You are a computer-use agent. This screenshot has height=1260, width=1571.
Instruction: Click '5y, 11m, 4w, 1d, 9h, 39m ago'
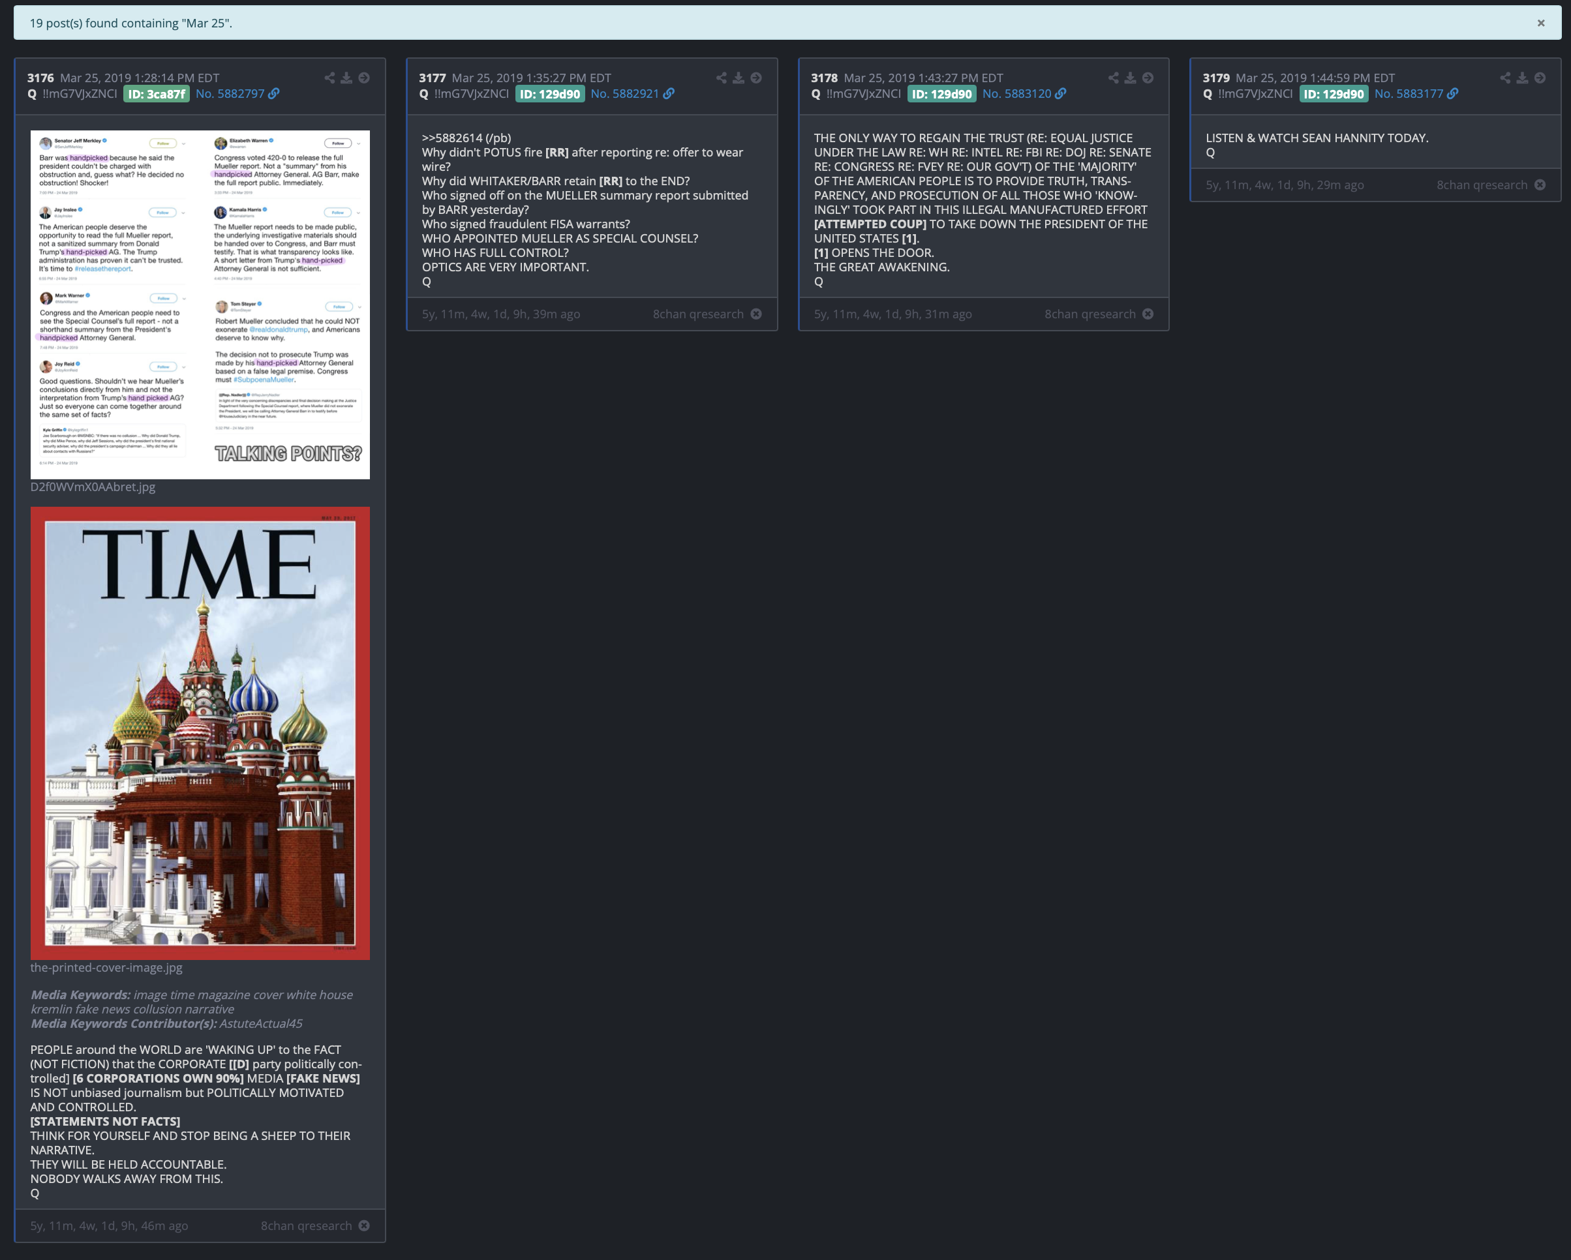click(501, 314)
